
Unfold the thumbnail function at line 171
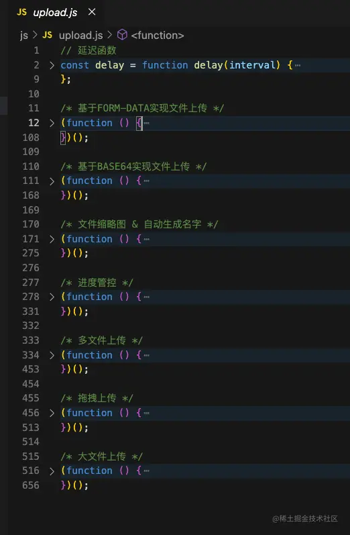pyautogui.click(x=52, y=239)
